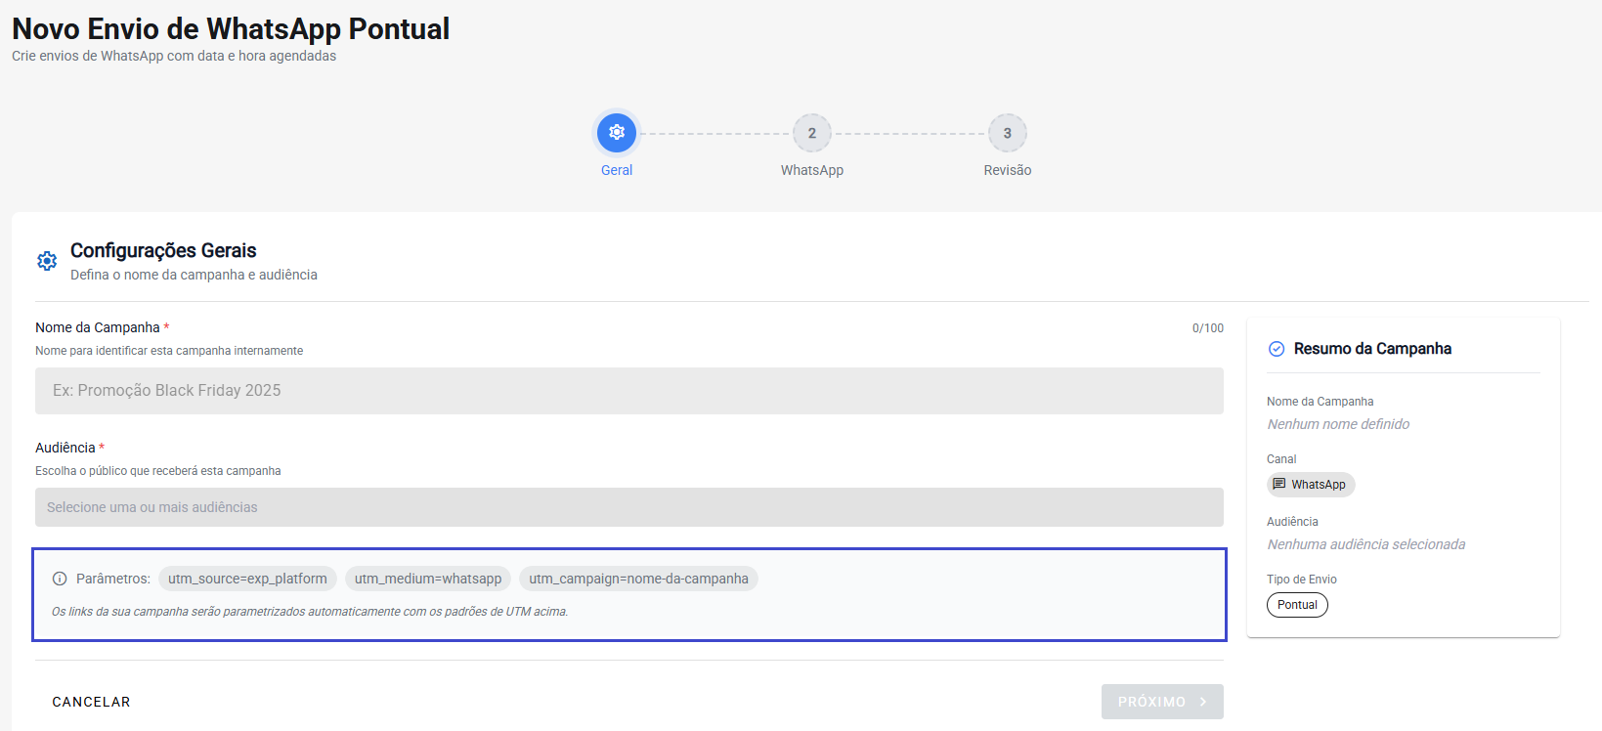Focus the Nome da Campanha input field

pos(628,391)
